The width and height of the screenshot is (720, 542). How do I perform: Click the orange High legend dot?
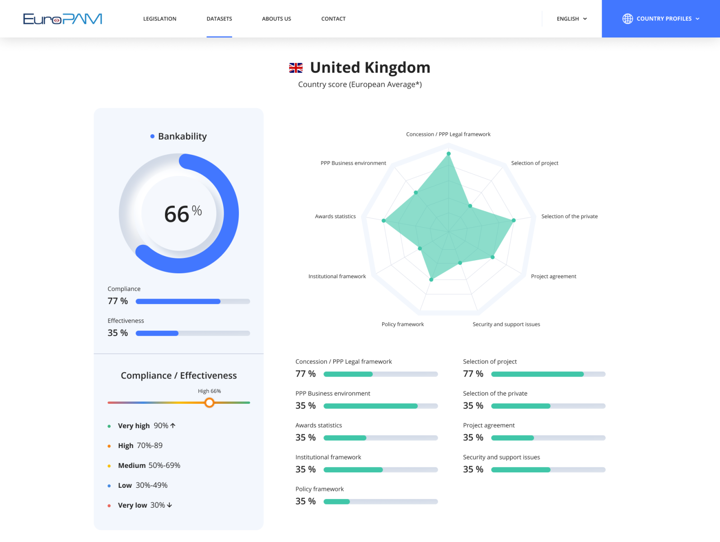point(109,446)
